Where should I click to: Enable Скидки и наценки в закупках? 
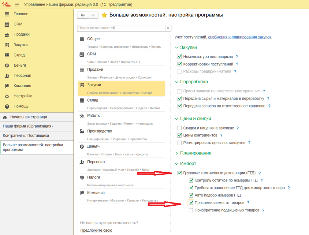point(180,128)
